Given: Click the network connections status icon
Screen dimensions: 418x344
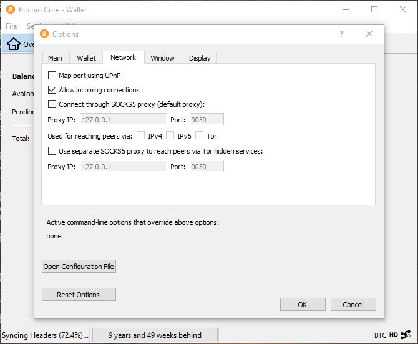Looking at the screenshot, I should tap(406, 335).
